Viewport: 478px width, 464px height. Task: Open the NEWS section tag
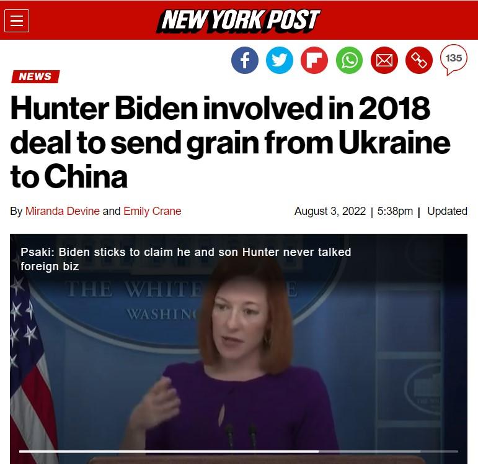pyautogui.click(x=35, y=76)
